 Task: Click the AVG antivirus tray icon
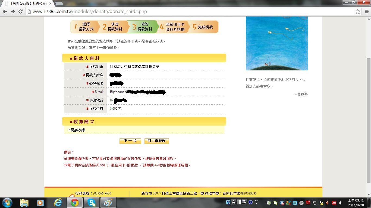point(288,203)
